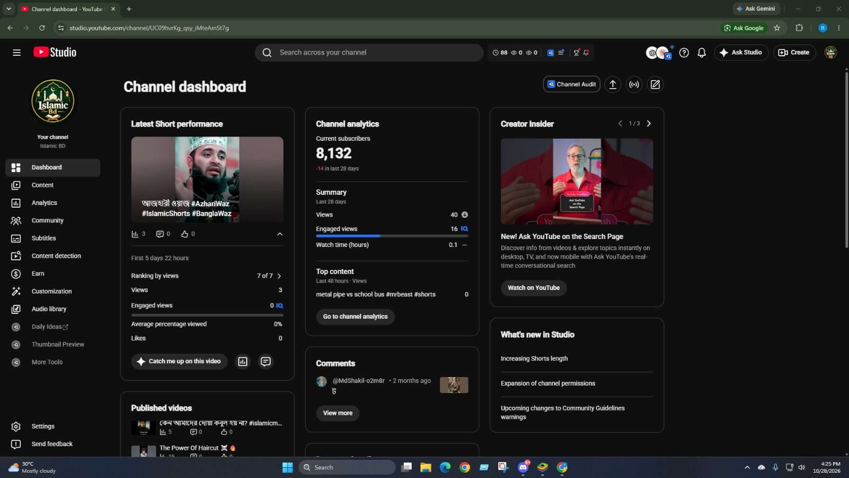Click Go to channel analytics
The width and height of the screenshot is (849, 478).
point(356,317)
